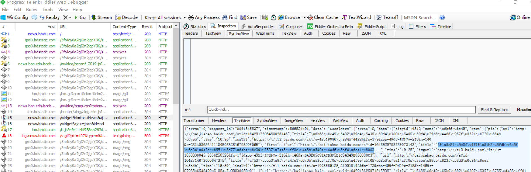This screenshot has height=172, width=531.
Task: Click into the QuickFind input box
Action: pyautogui.click(x=341, y=110)
